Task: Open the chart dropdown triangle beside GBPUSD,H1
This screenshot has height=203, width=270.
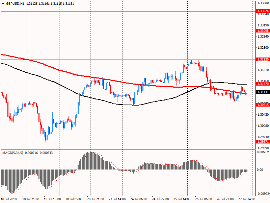Action: click(3, 4)
